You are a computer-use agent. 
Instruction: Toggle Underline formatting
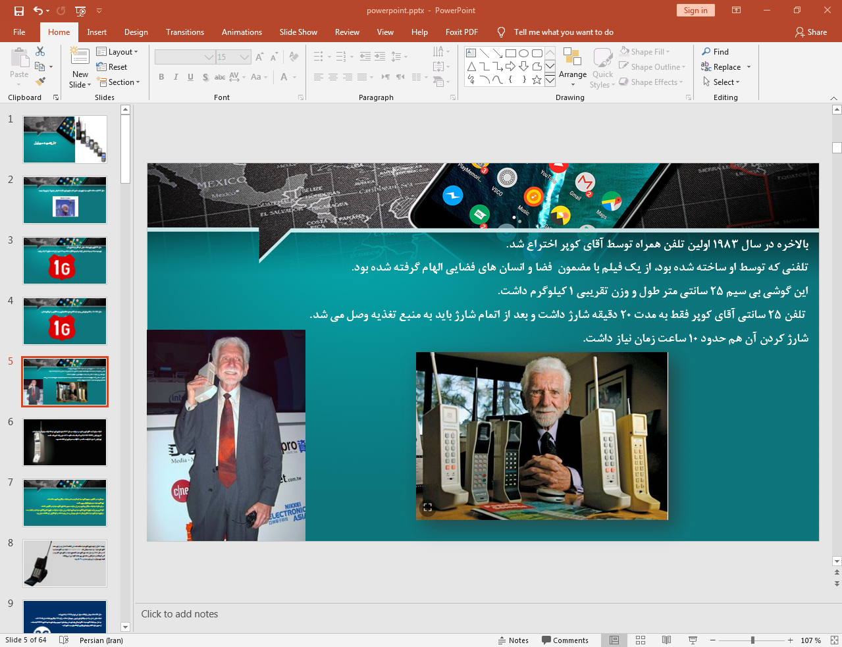(190, 77)
